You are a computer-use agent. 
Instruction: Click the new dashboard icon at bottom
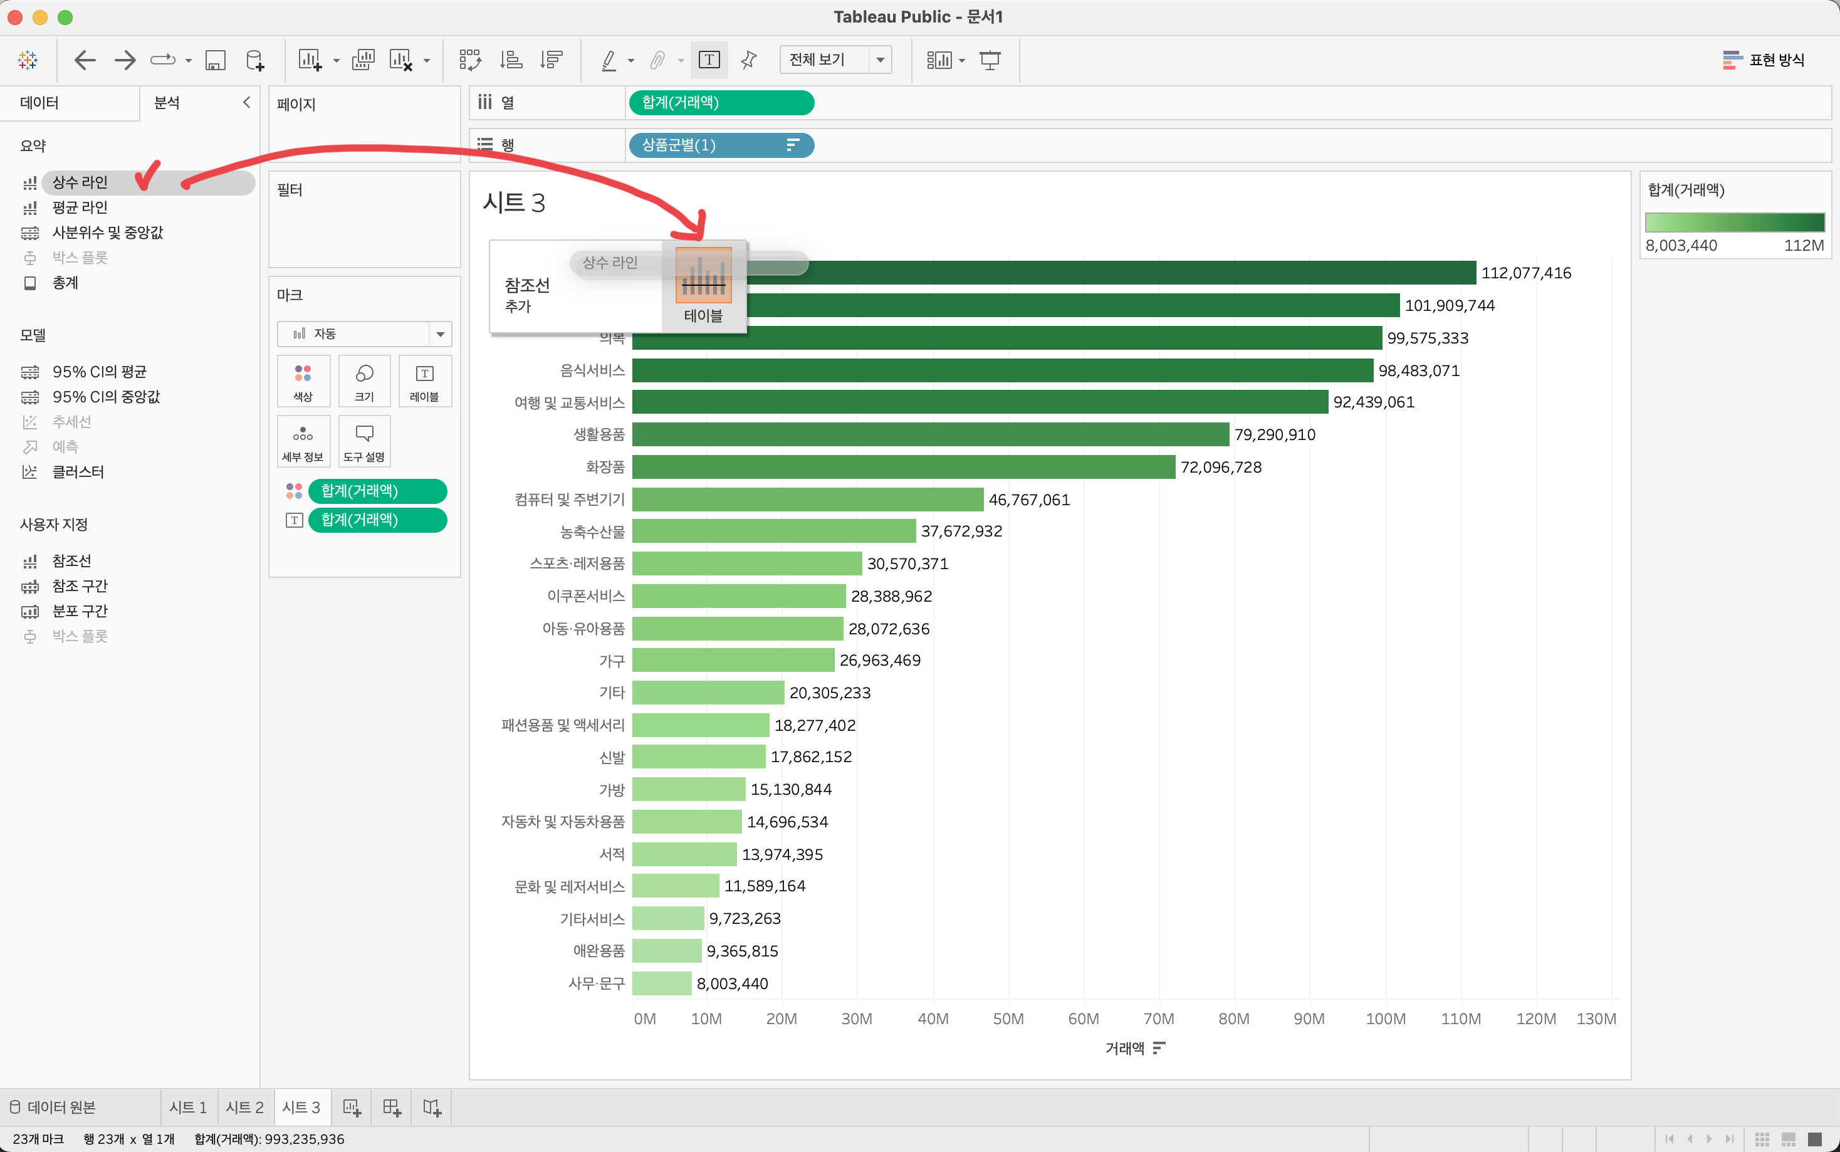(392, 1107)
